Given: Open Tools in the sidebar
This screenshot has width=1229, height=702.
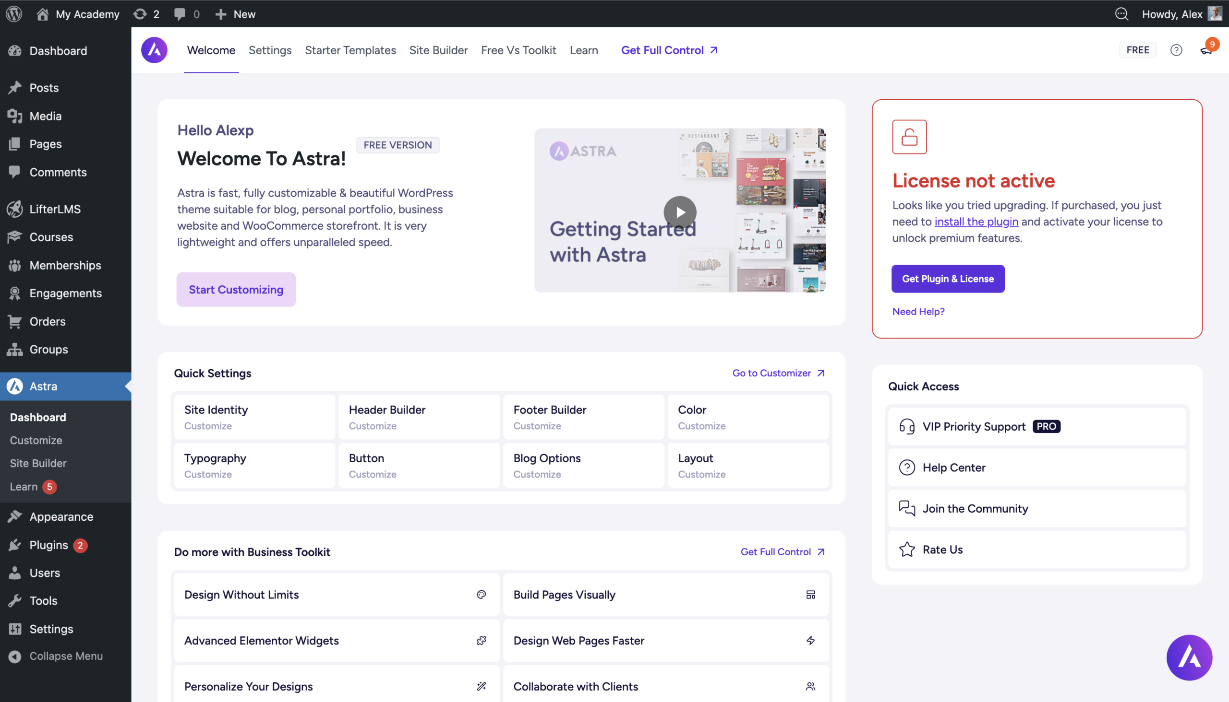Looking at the screenshot, I should 66,601.
